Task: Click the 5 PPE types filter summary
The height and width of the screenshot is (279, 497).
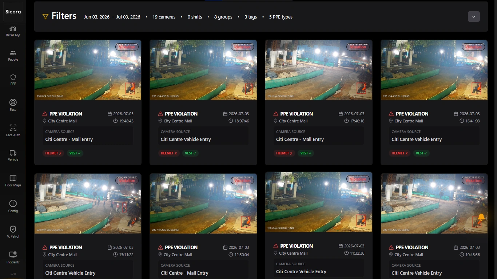Action: click(281, 17)
